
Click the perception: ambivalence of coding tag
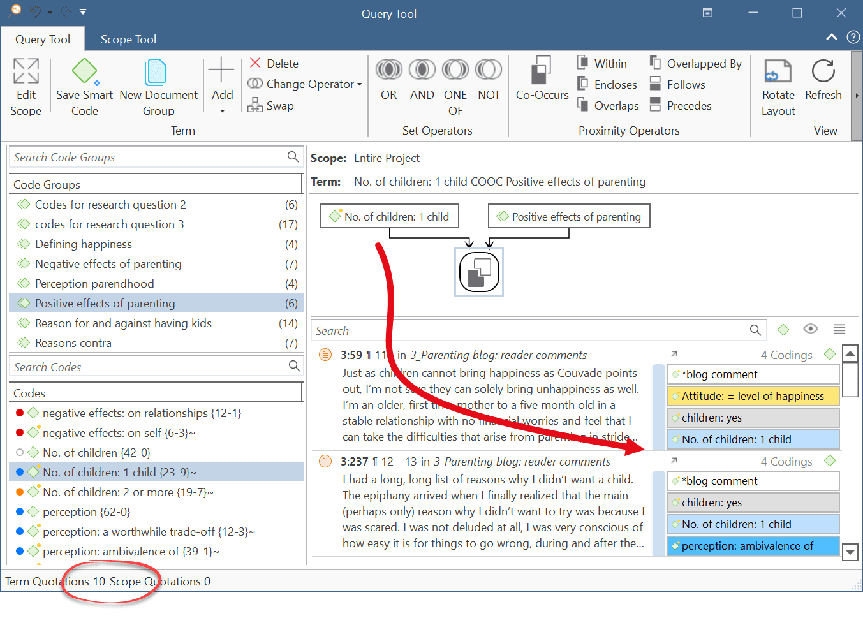click(x=753, y=546)
